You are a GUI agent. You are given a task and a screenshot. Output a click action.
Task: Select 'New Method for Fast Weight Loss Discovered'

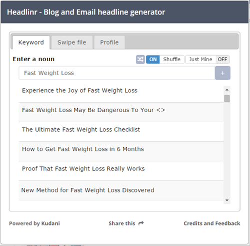click(121, 190)
